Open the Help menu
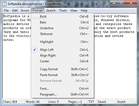The image size is (139, 106). [x=84, y=11]
